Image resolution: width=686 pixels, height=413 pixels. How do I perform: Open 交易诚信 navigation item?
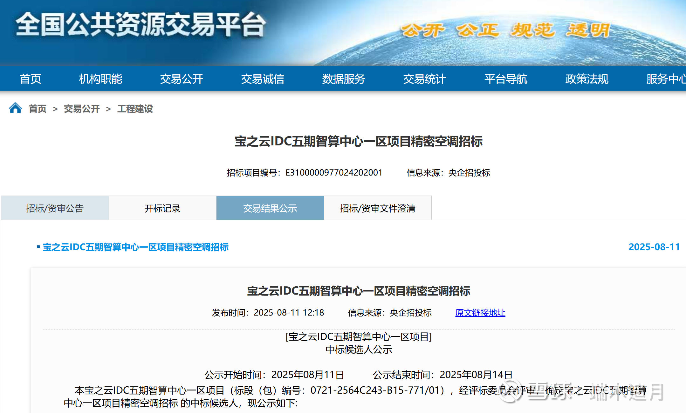[x=263, y=79]
